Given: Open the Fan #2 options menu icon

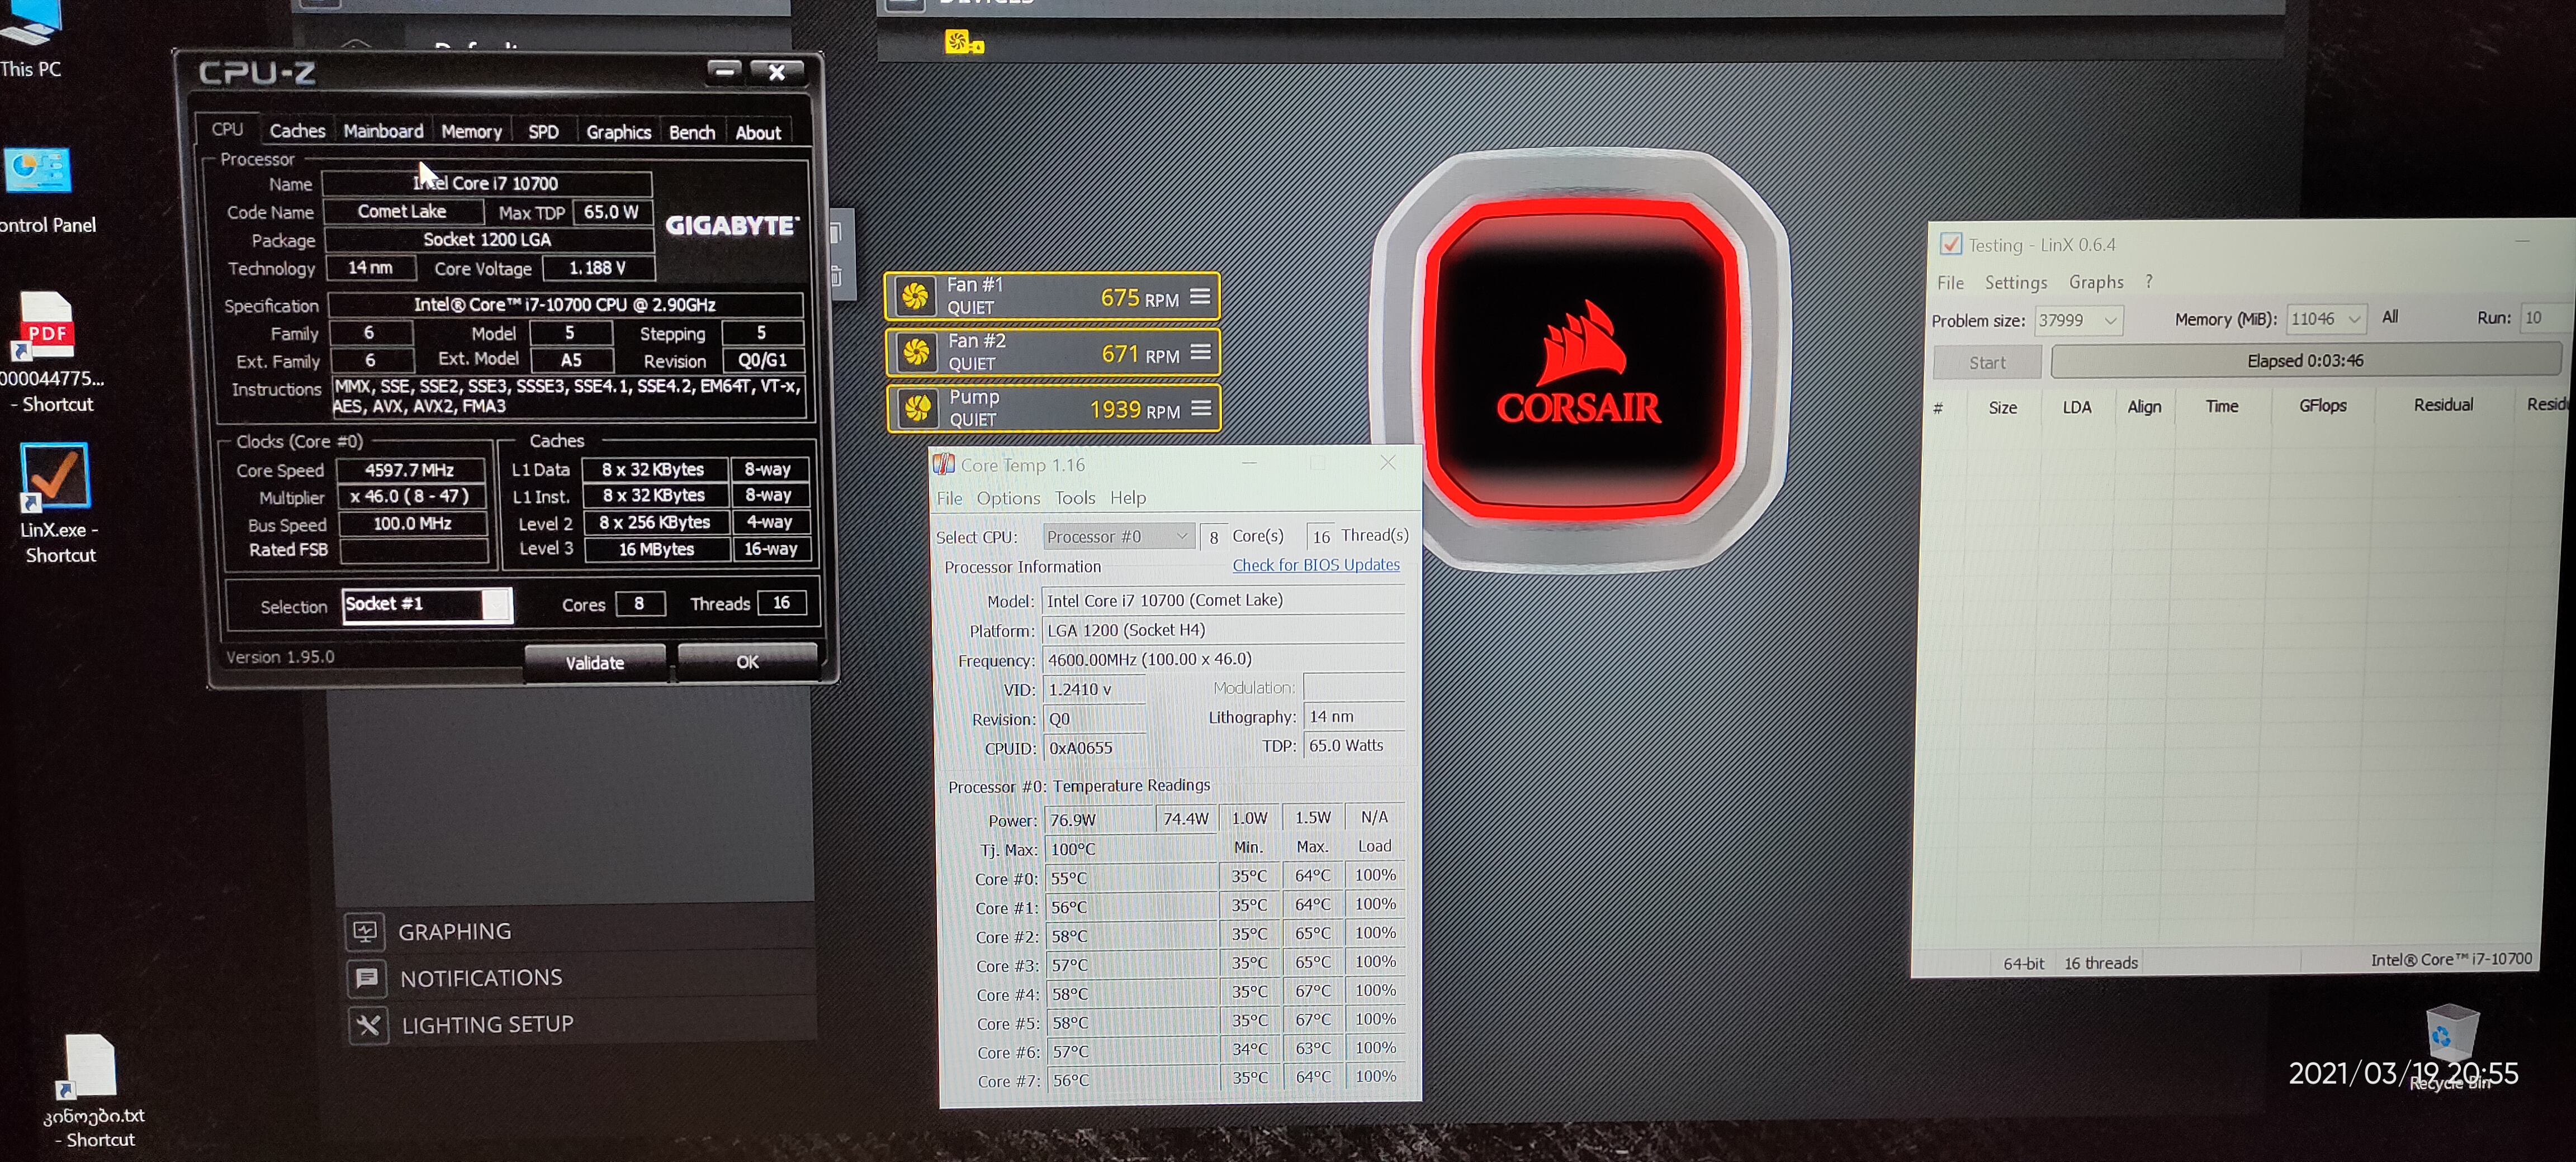Looking at the screenshot, I should 1200,352.
